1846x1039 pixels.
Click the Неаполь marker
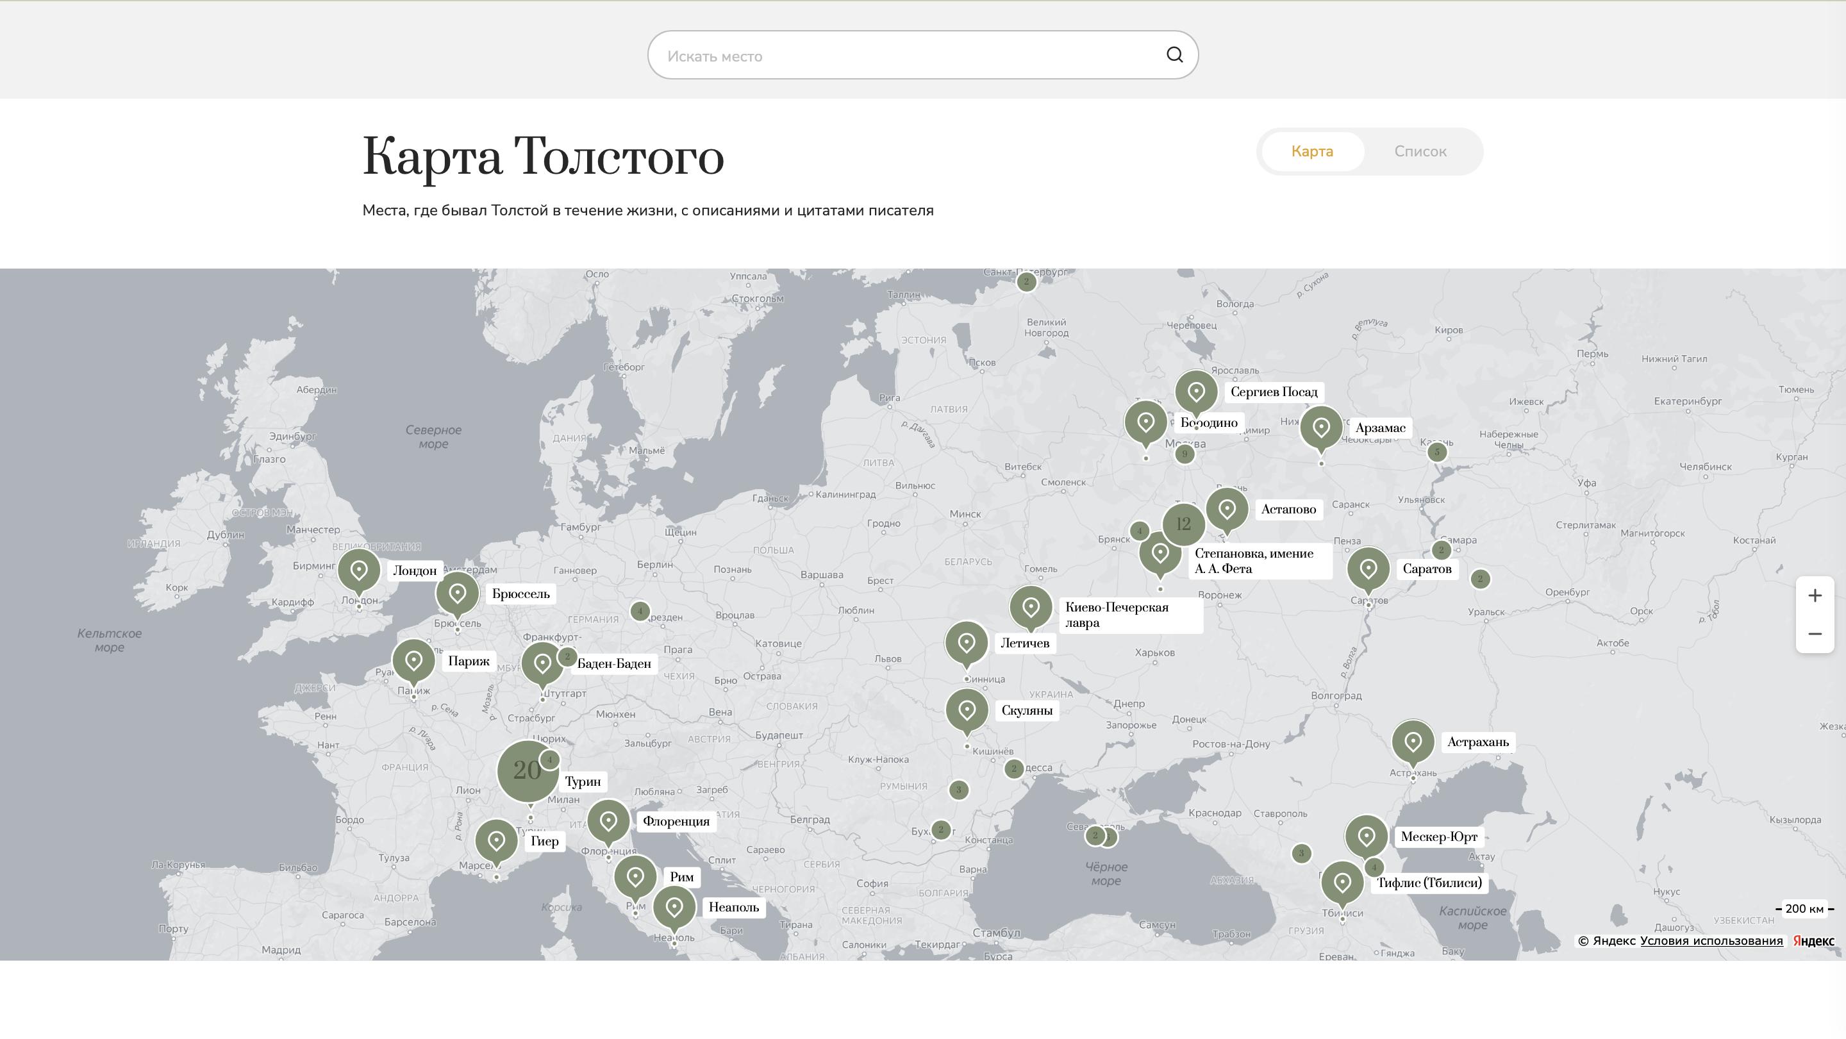674,906
